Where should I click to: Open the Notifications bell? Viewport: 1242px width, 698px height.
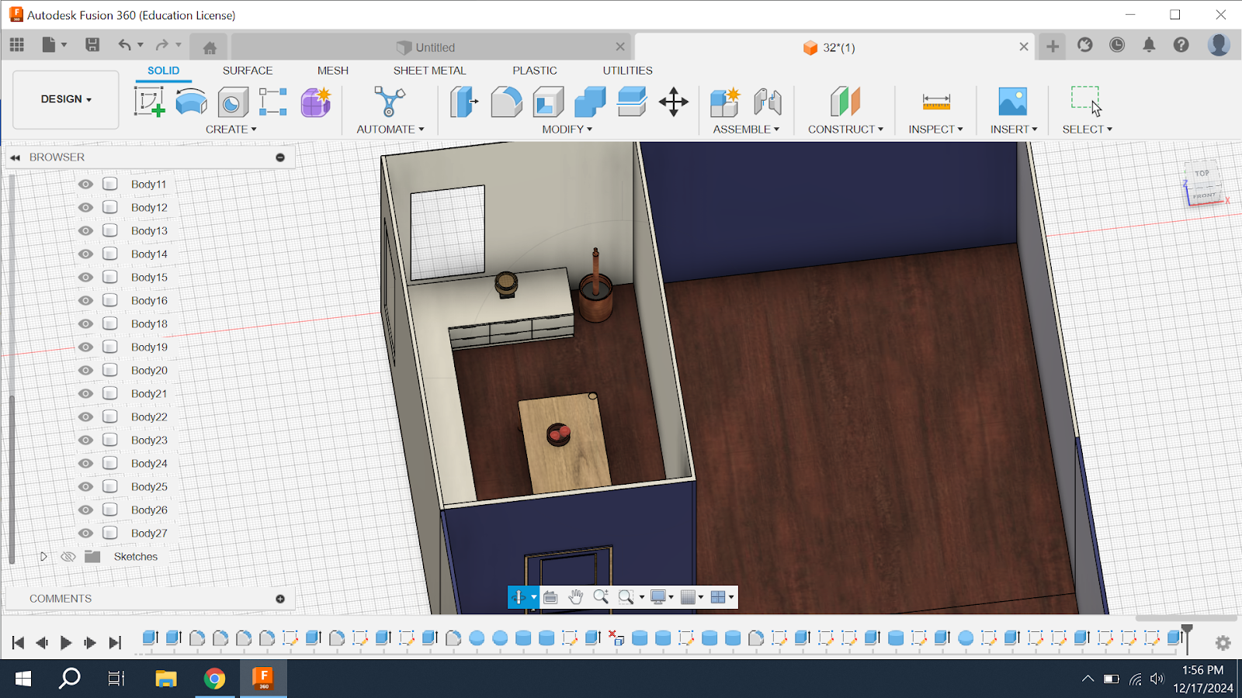click(1149, 45)
